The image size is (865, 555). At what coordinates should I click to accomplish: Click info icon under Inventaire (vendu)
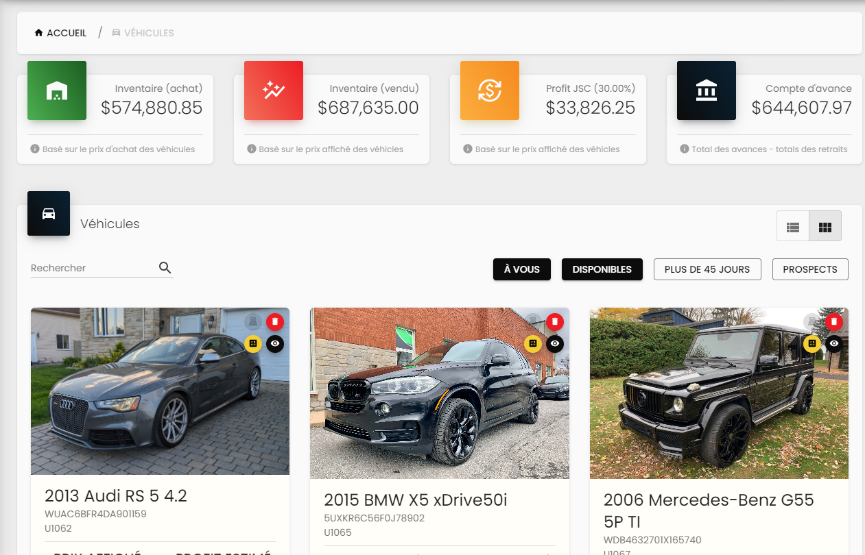pos(251,149)
